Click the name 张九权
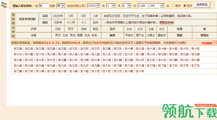Image resolution: width=217 pixels, height=120 pixels. pyautogui.click(x=73, y=66)
